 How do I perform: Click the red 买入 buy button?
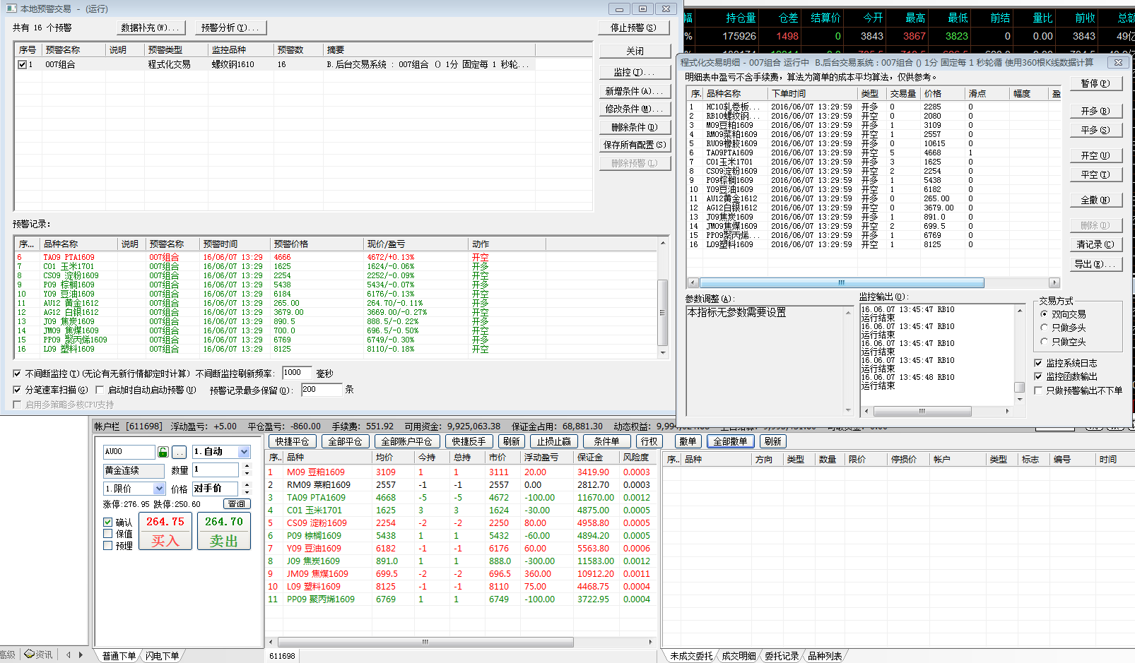pos(165,531)
